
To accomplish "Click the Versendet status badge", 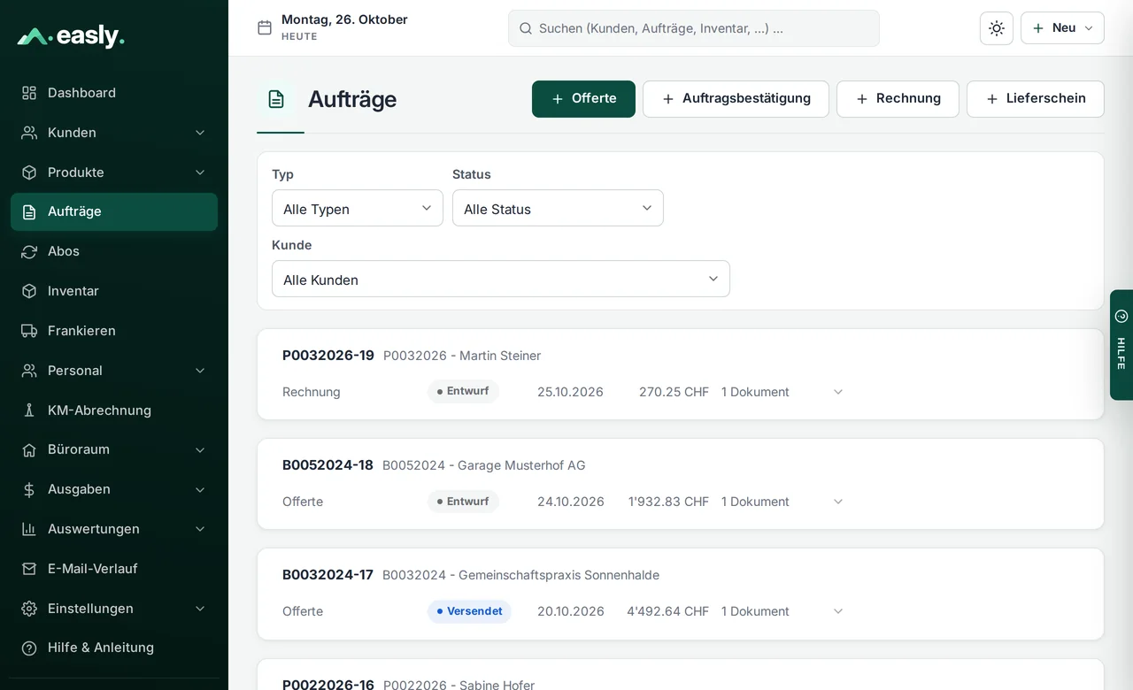I will pos(469,611).
